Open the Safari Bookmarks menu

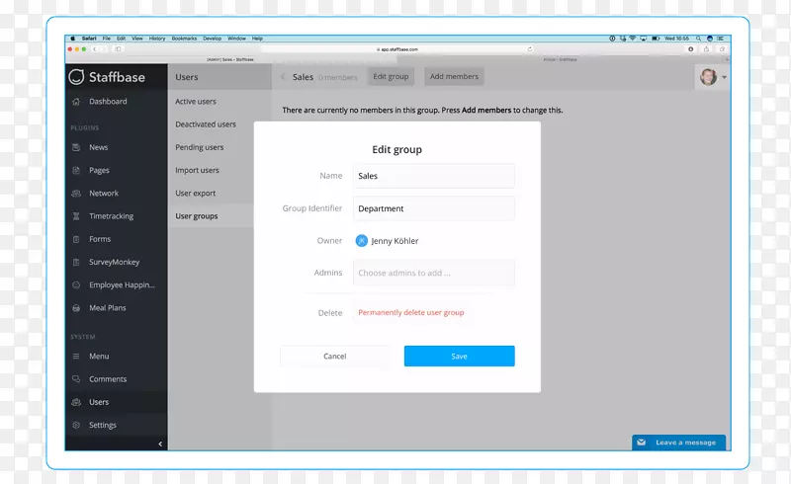point(184,39)
